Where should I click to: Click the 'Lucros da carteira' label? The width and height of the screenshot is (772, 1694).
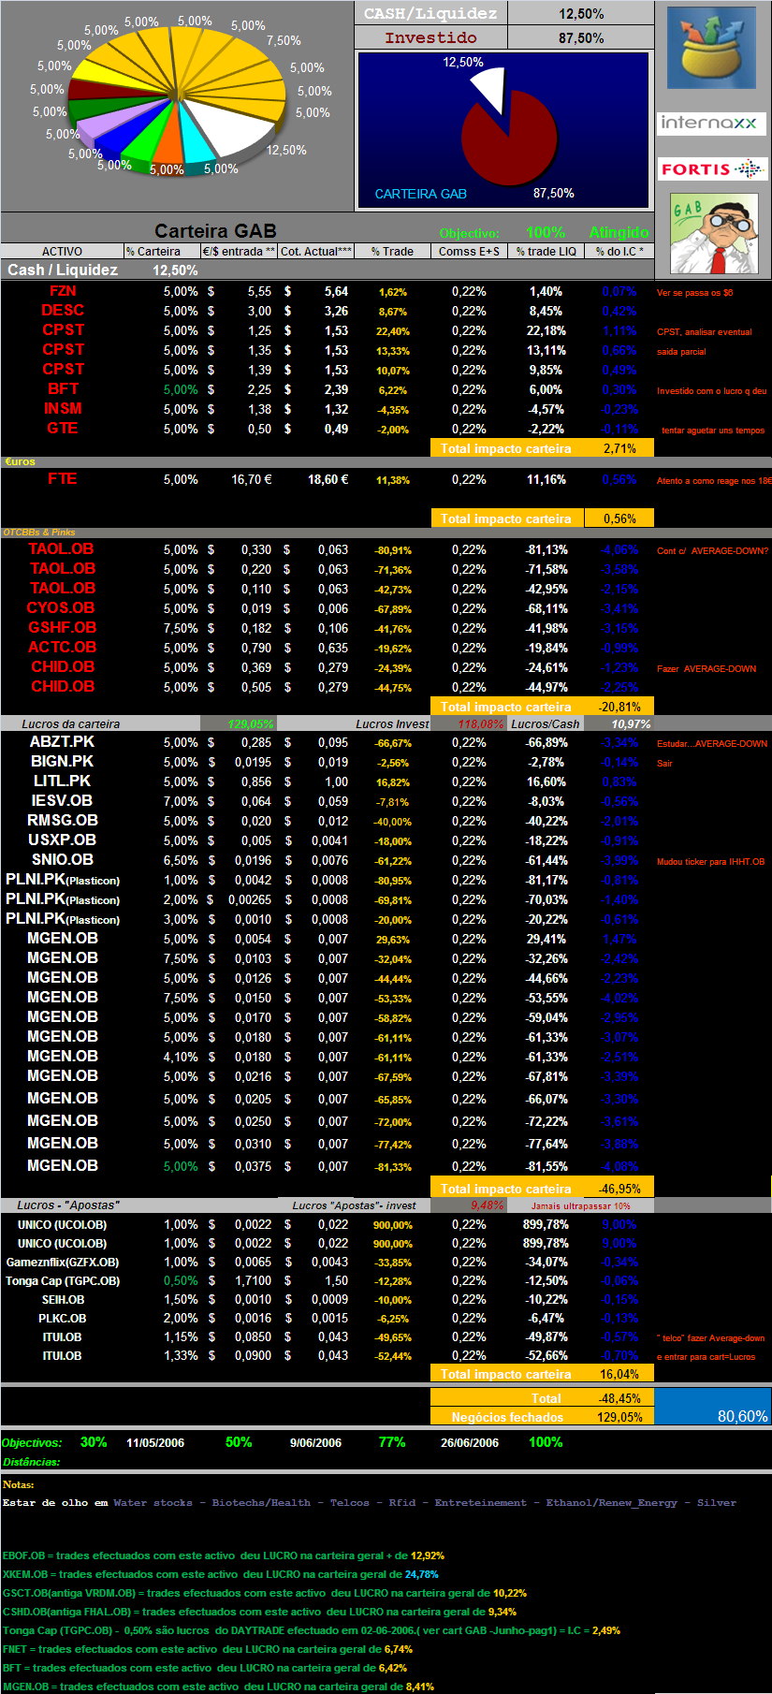[x=71, y=723]
